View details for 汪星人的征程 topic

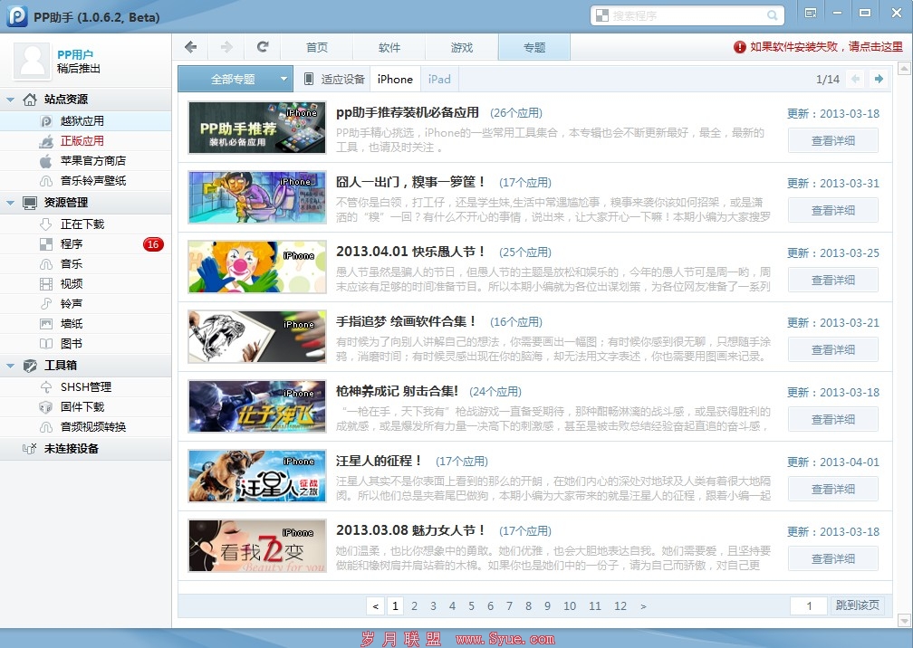832,490
